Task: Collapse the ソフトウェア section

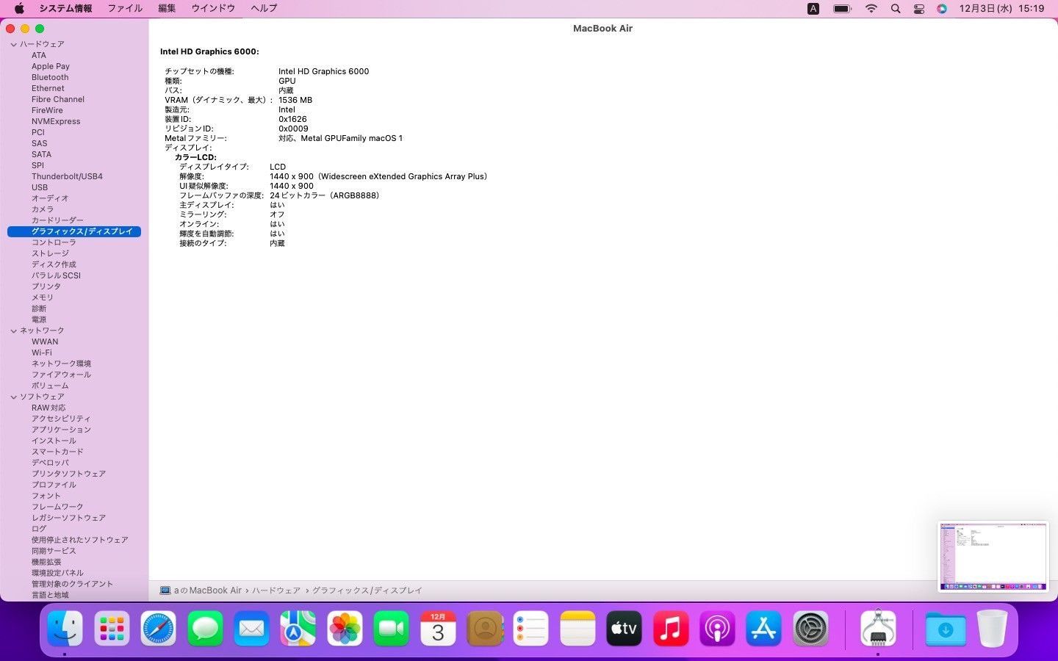Action: click(x=13, y=397)
